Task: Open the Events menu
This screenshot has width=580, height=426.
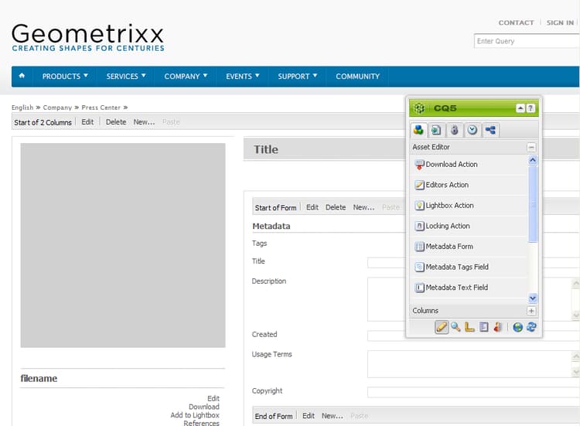Action: point(242,77)
